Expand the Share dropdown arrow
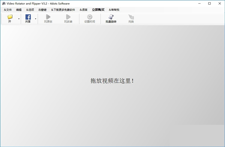The width and height of the screenshot is (225, 147). pos(36,19)
